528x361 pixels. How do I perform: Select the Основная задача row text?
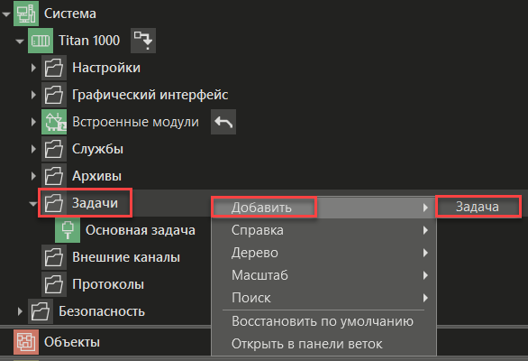[x=141, y=230]
